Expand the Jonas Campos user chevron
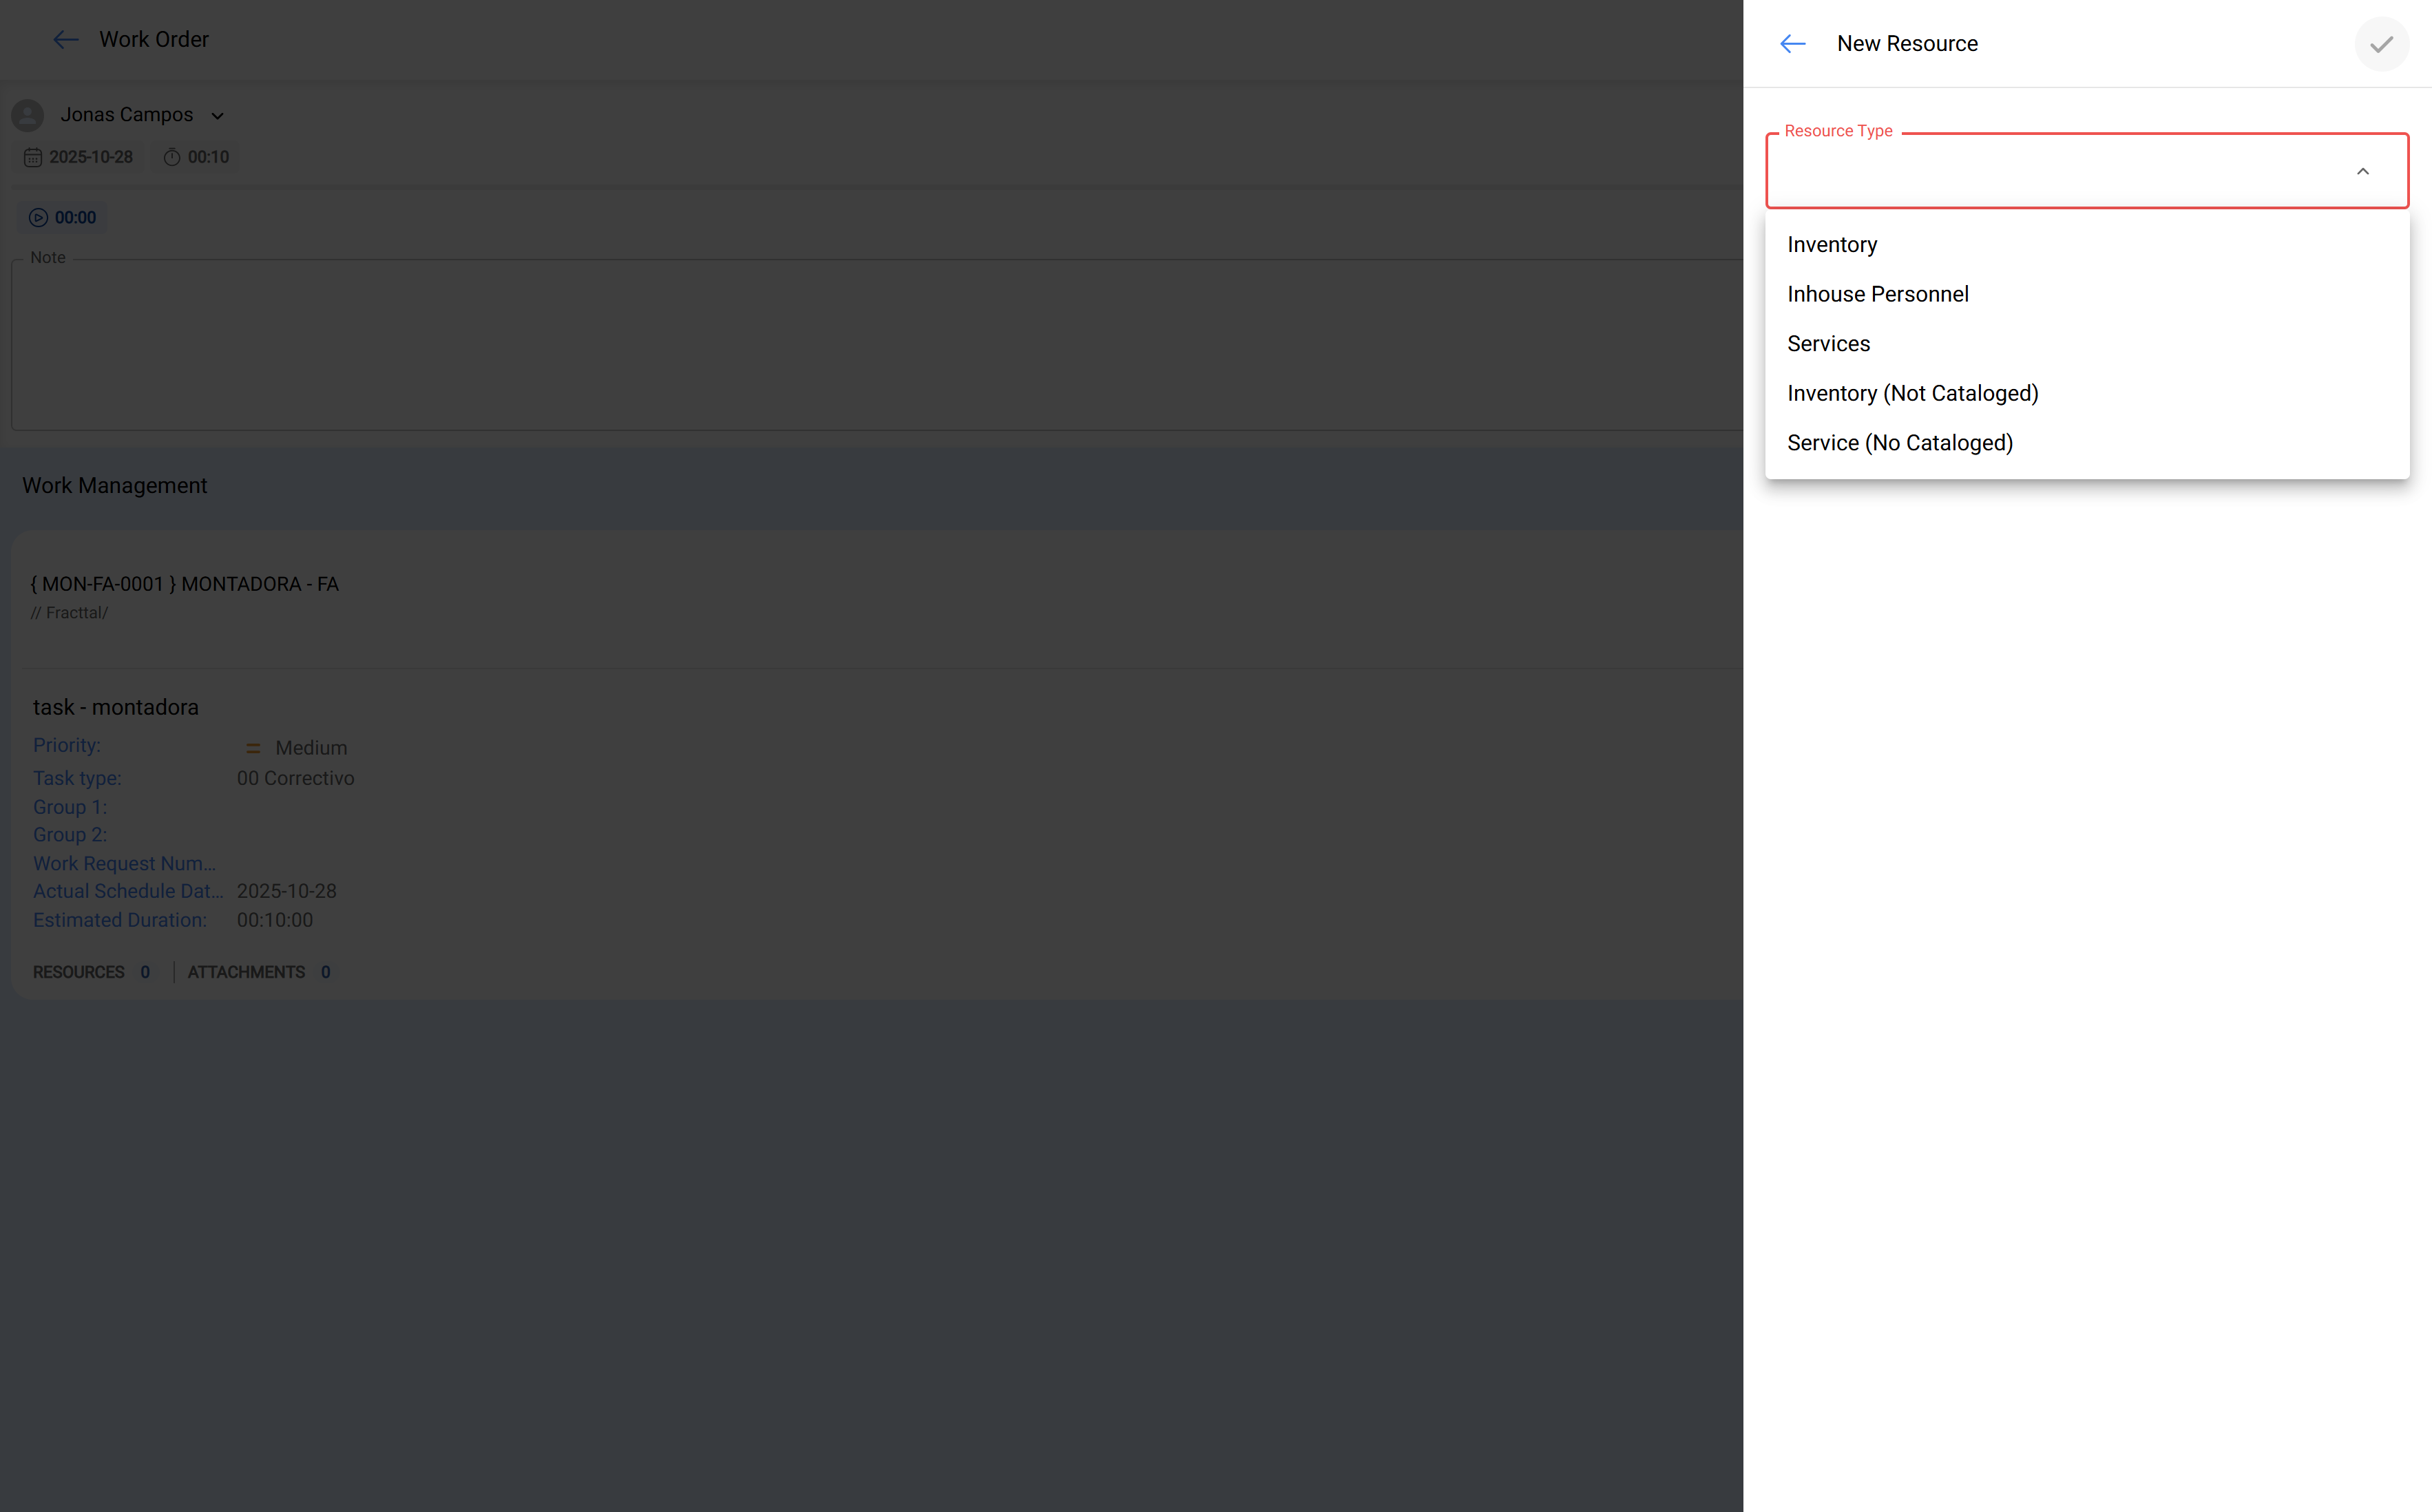 point(217,116)
